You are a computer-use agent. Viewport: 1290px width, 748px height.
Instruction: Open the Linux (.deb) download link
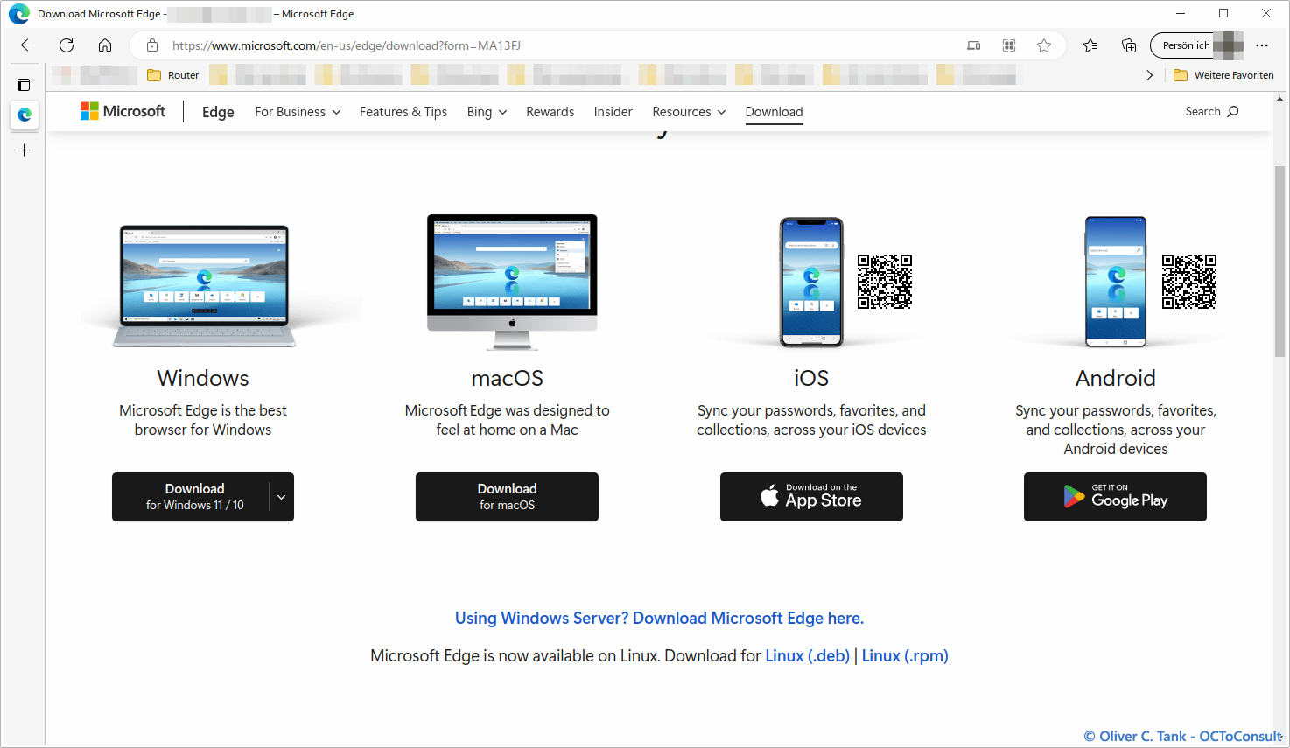(x=807, y=656)
